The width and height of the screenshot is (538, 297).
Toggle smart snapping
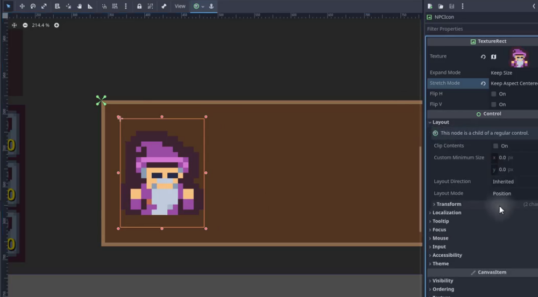click(104, 6)
